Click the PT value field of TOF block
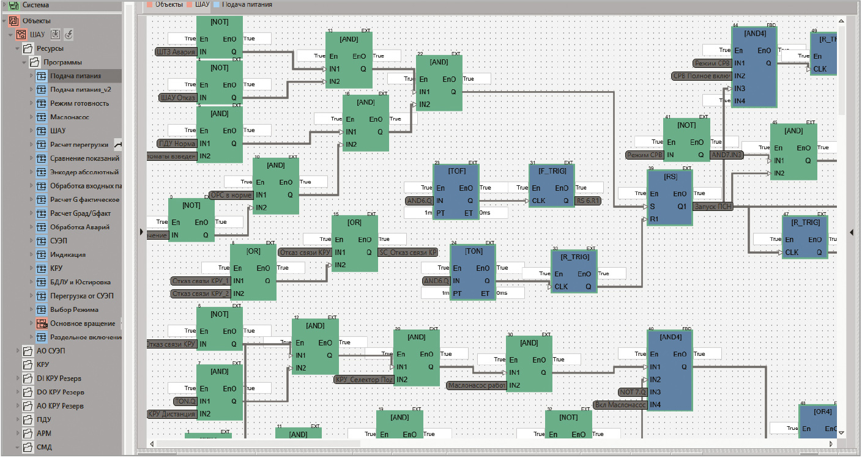862x458 pixels. [418, 213]
